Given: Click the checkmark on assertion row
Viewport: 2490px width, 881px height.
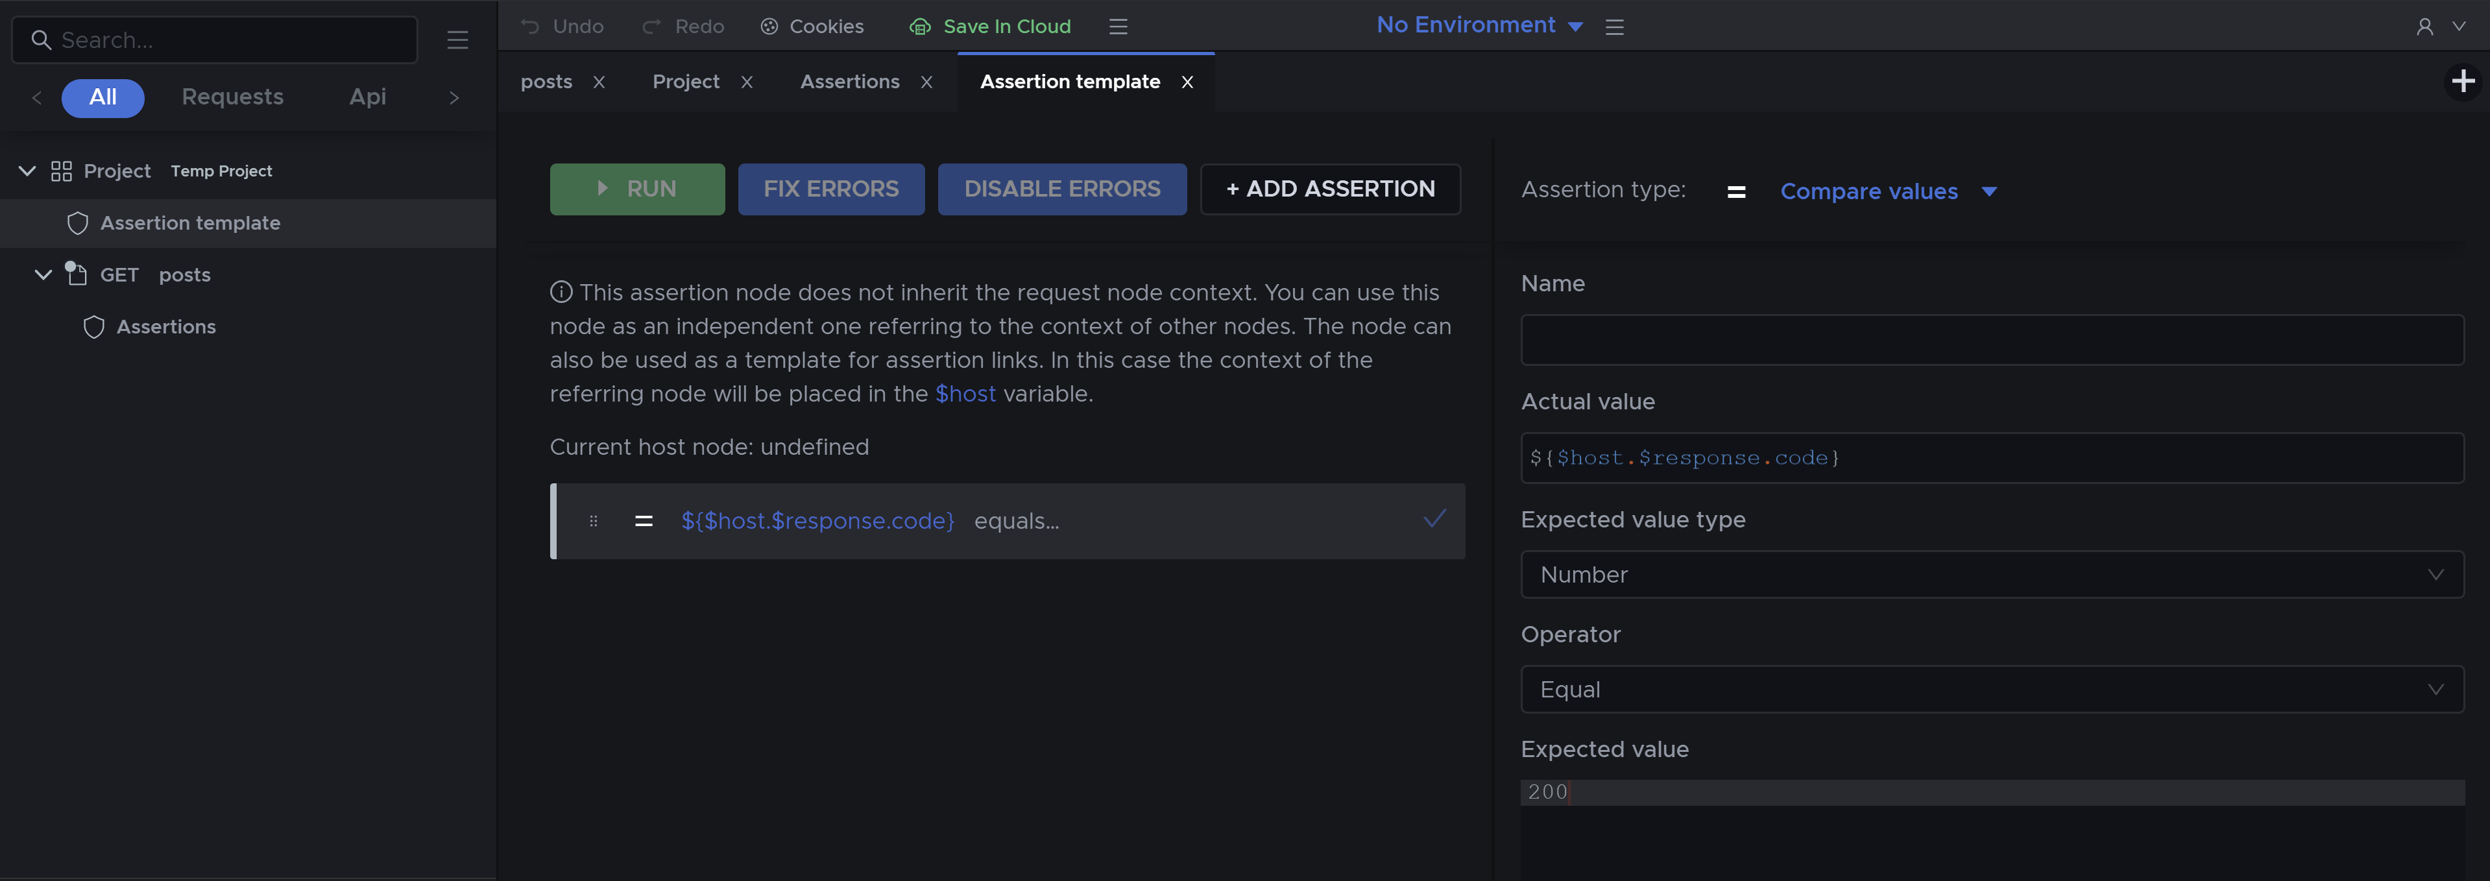Looking at the screenshot, I should tap(1434, 518).
